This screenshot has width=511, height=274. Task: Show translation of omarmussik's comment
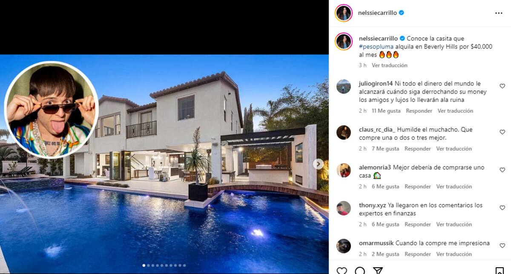tap(454, 254)
